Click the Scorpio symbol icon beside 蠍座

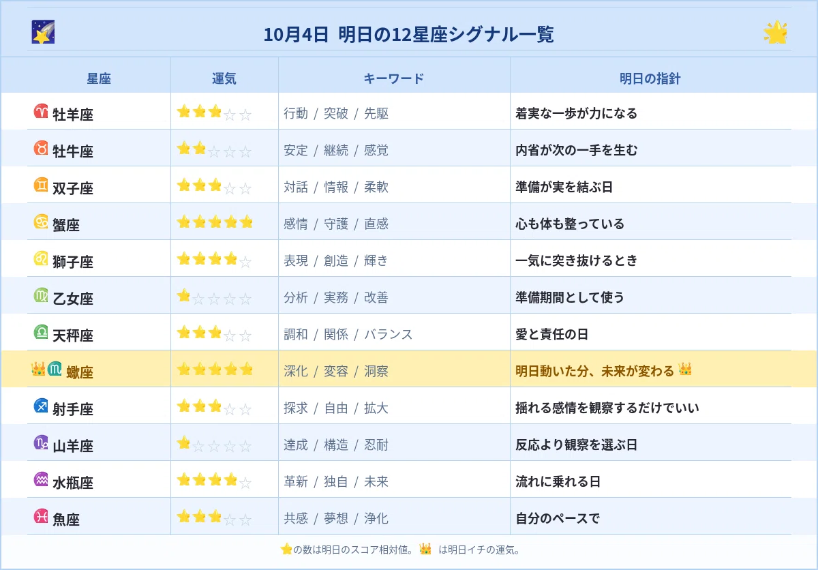click(55, 369)
